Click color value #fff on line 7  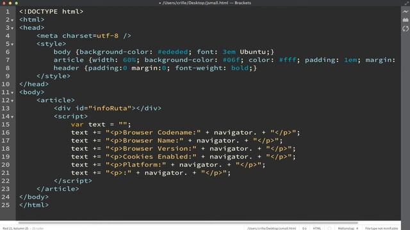[288, 60]
